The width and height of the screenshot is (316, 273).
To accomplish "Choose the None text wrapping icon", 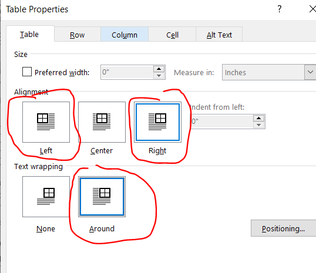I will click(46, 197).
